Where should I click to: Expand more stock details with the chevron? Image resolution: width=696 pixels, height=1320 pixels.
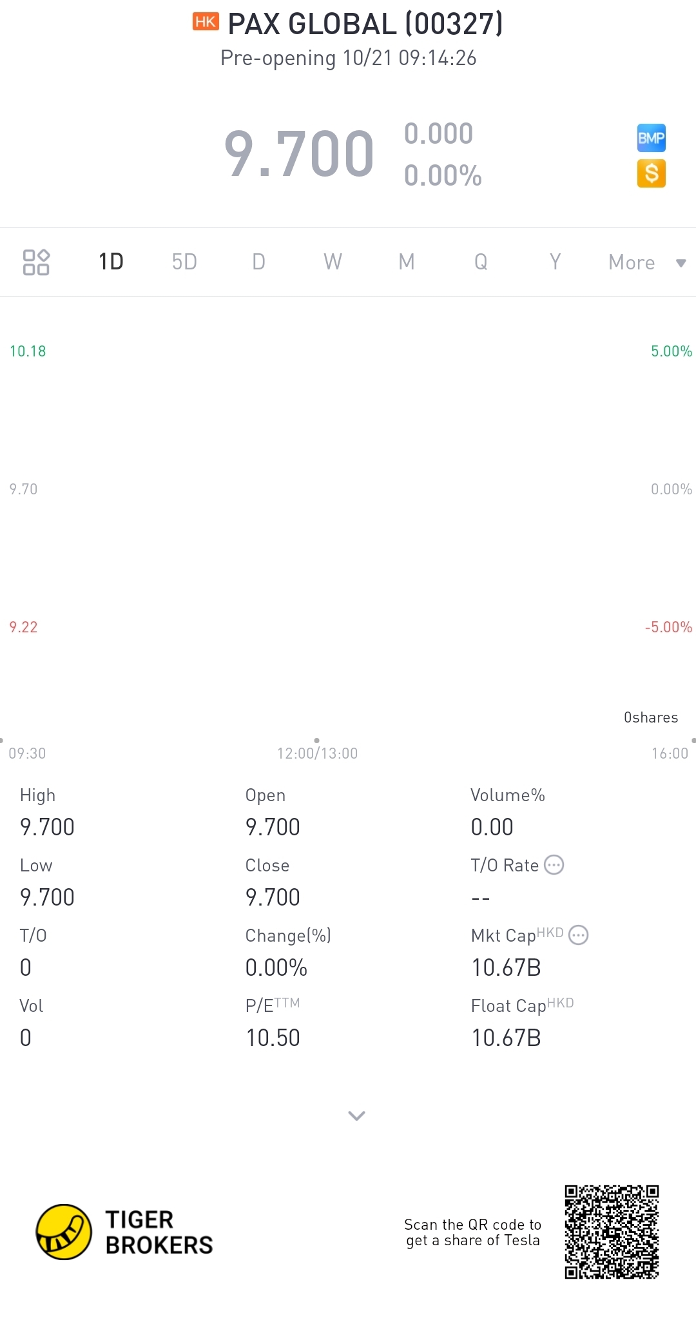[356, 1116]
